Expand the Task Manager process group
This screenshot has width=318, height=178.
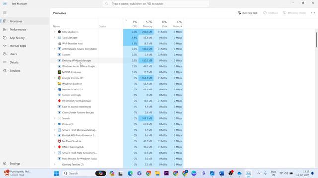tap(54, 38)
